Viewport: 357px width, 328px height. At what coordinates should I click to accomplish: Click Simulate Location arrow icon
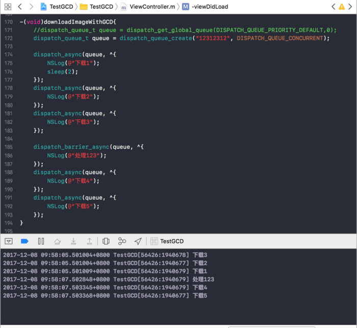pos(138,241)
